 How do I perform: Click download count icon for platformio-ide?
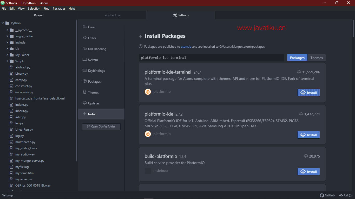(301, 114)
